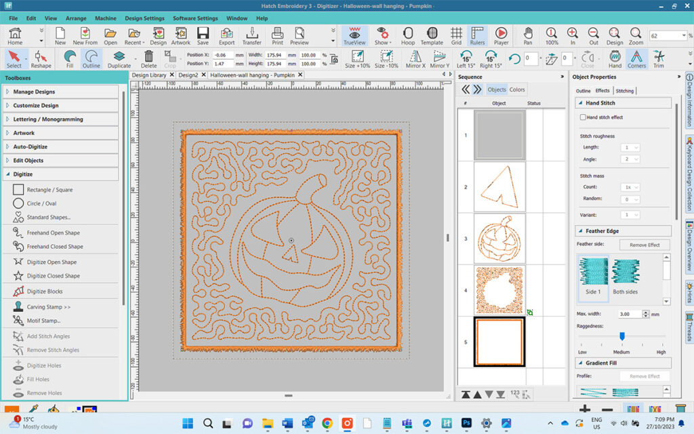
Task: Switch to the Stitching tab
Action: pos(624,91)
